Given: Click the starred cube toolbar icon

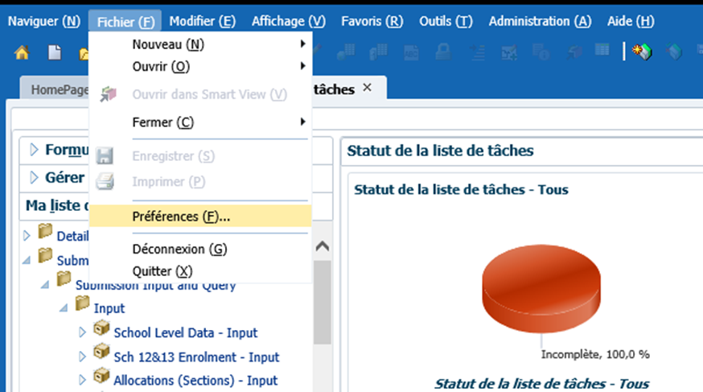Looking at the screenshot, I should click(x=642, y=52).
